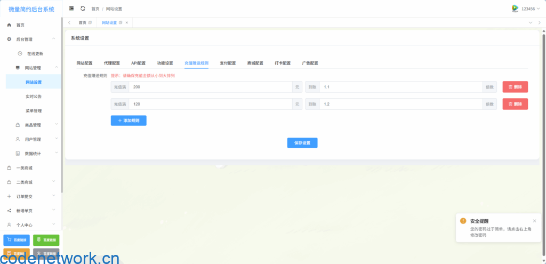The height and width of the screenshot is (264, 546).
Task: Dismiss the 安全提醒 security notification
Action: point(535,221)
